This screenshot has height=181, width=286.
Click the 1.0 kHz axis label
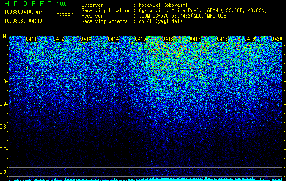[4, 81]
